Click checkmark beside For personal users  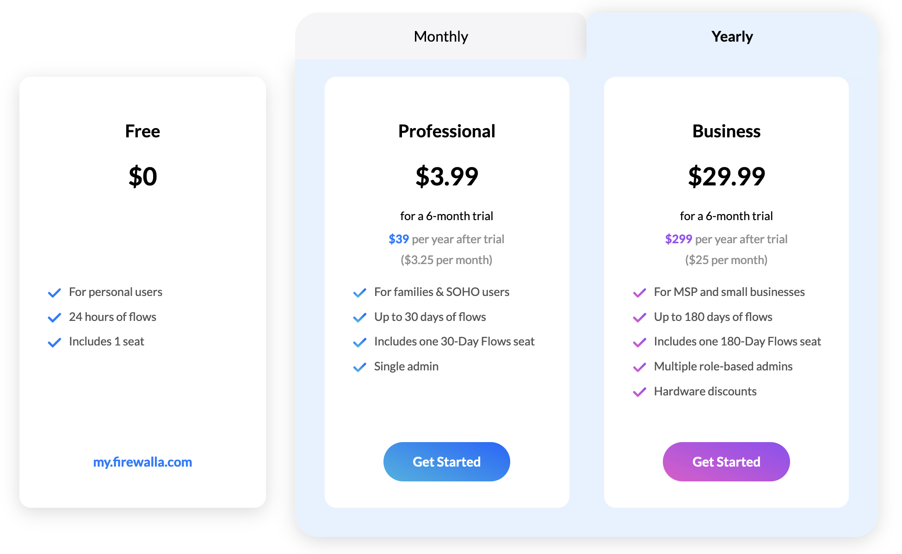[x=55, y=293]
